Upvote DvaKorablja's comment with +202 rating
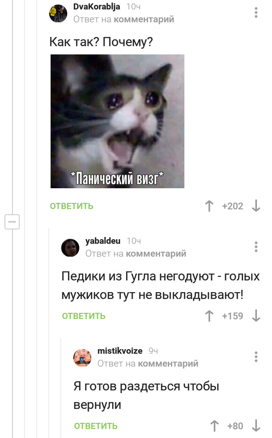This screenshot has height=438, width=272. (209, 206)
